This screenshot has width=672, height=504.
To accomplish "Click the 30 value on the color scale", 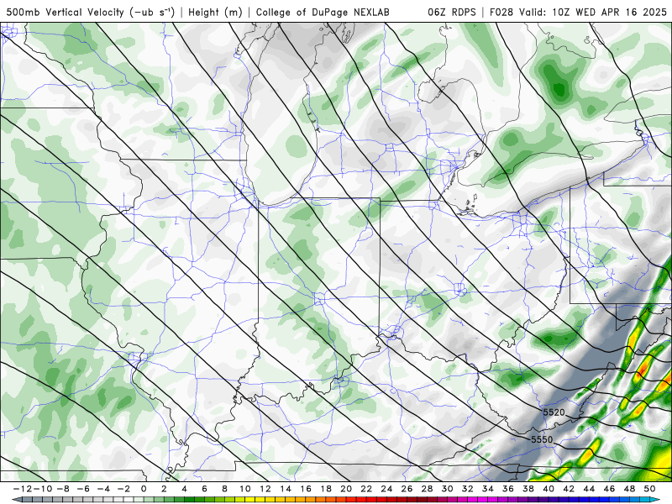I will (x=448, y=489).
